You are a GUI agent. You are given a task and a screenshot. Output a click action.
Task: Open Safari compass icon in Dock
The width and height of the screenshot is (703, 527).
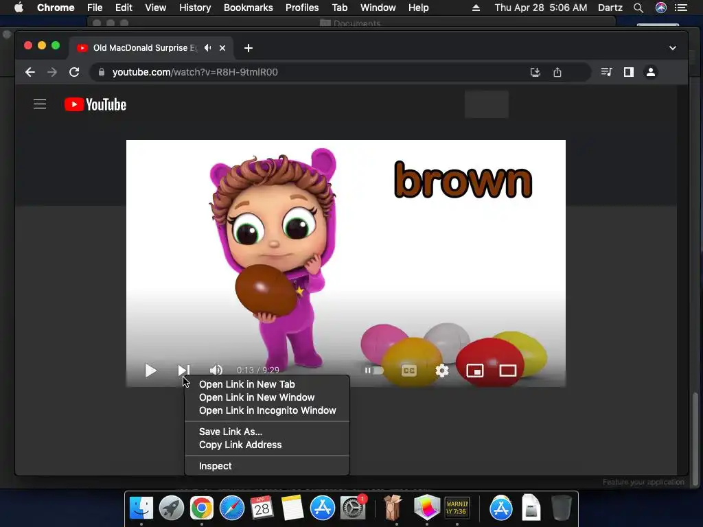coord(232,508)
